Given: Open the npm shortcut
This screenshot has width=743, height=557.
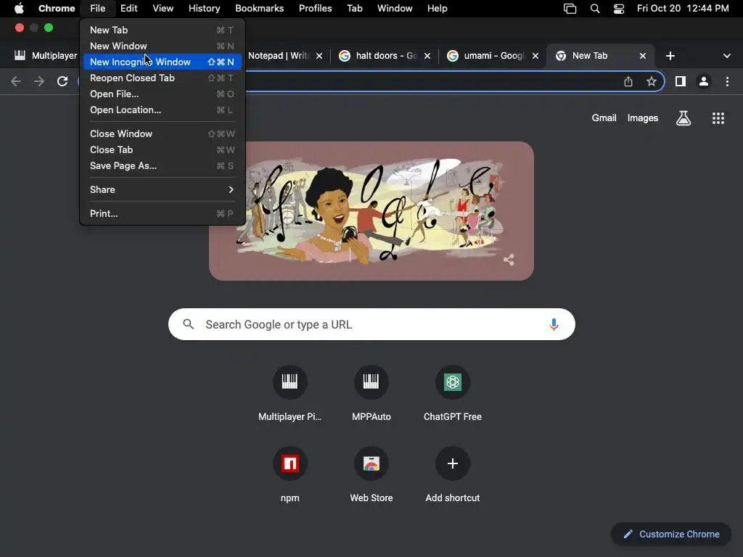Looking at the screenshot, I should click(290, 474).
